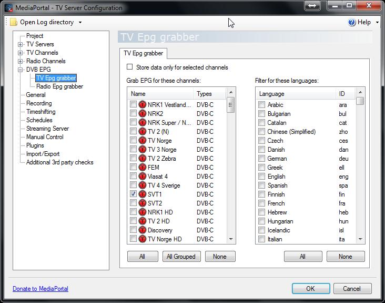Sort languages by Language column header

[296, 94]
